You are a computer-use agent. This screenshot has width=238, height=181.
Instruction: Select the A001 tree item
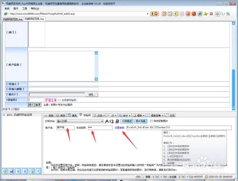tap(19, 115)
